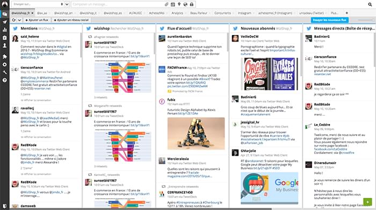The height and width of the screenshot is (210, 376).
Task: Click Dinersdunsoir sender name
Action: pyautogui.click(x=325, y=163)
